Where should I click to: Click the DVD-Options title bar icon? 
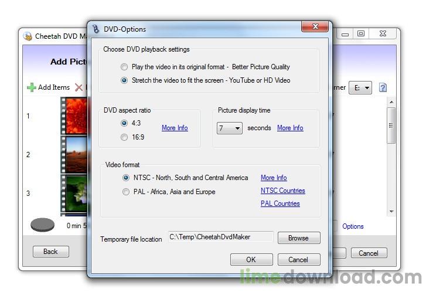click(x=96, y=29)
